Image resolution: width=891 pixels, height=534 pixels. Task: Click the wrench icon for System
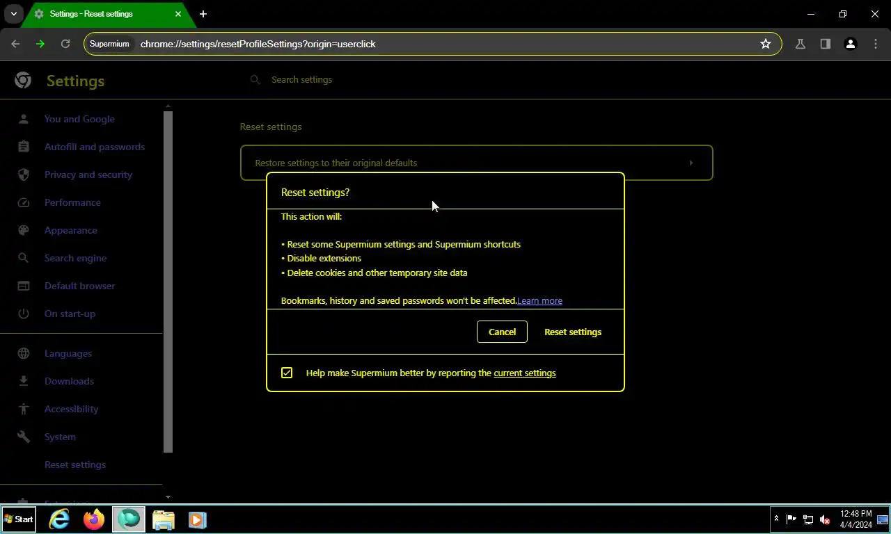24,437
